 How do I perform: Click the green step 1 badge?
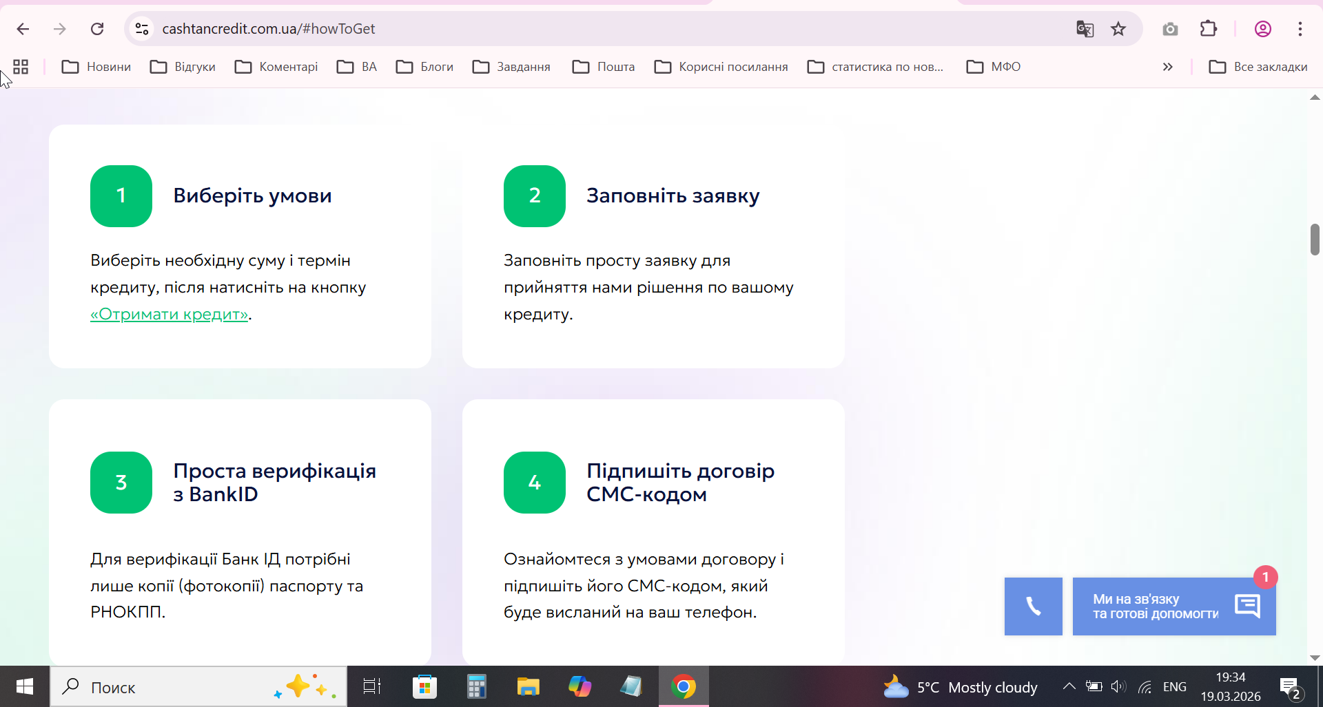121,196
